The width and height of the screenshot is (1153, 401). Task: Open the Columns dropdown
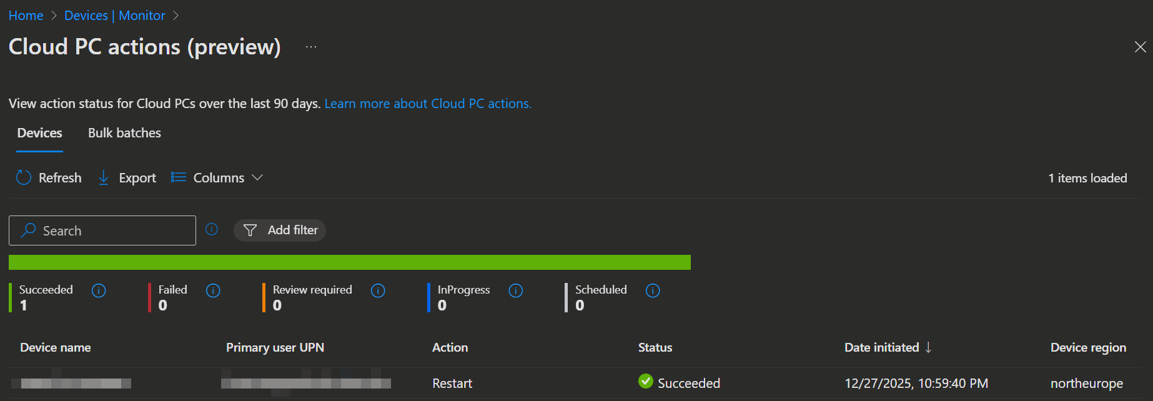(x=217, y=178)
